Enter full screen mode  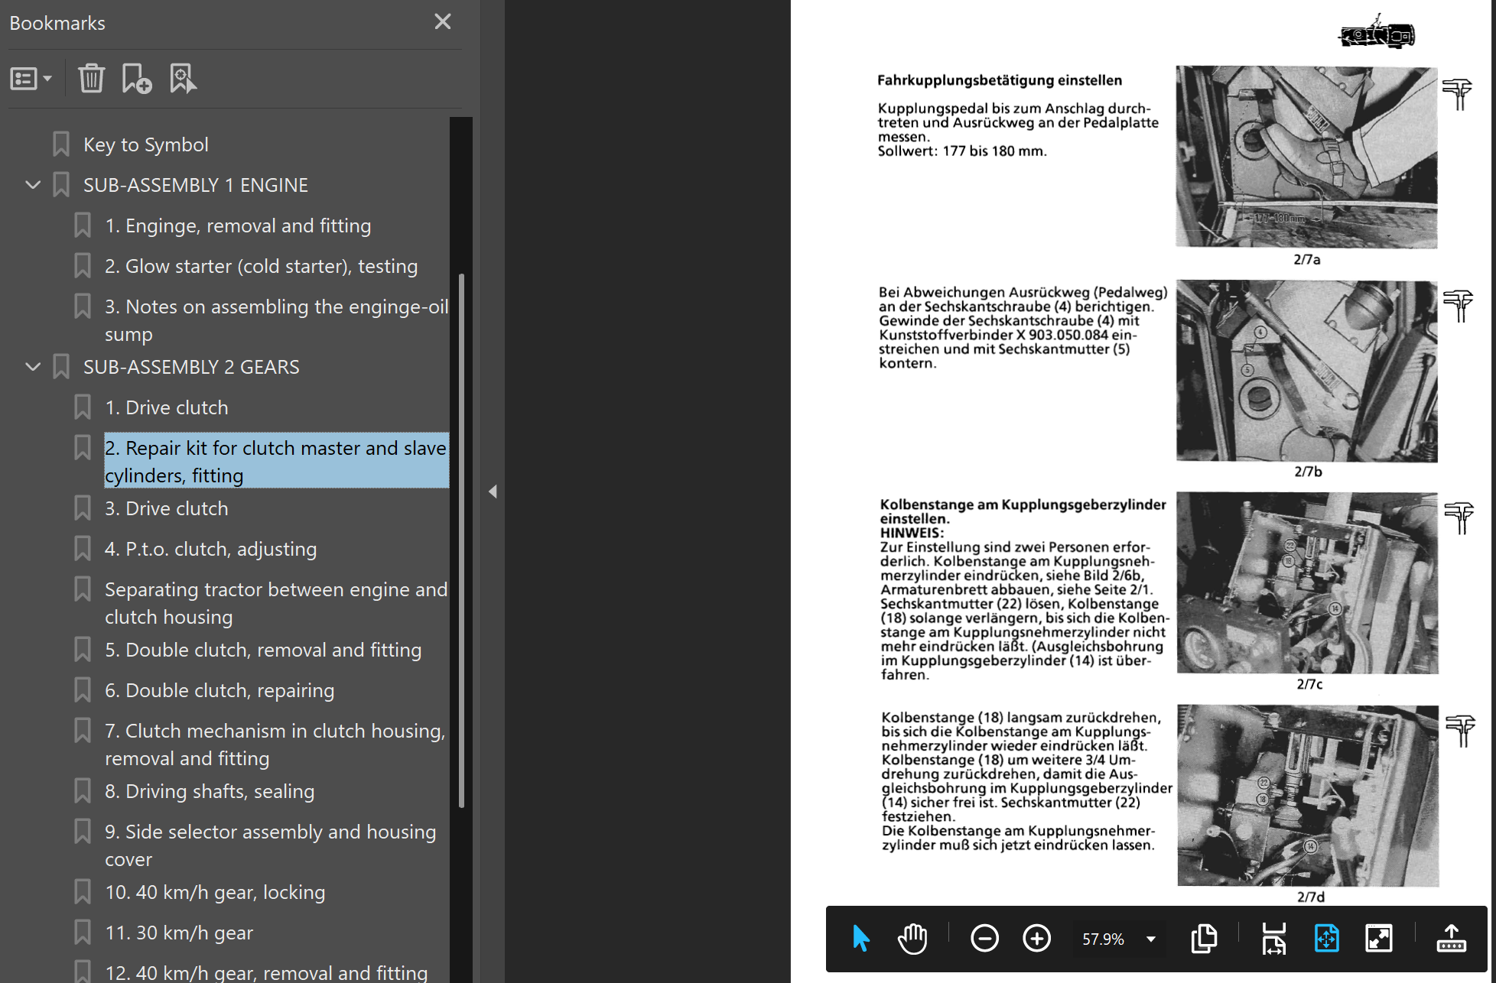[1378, 938]
